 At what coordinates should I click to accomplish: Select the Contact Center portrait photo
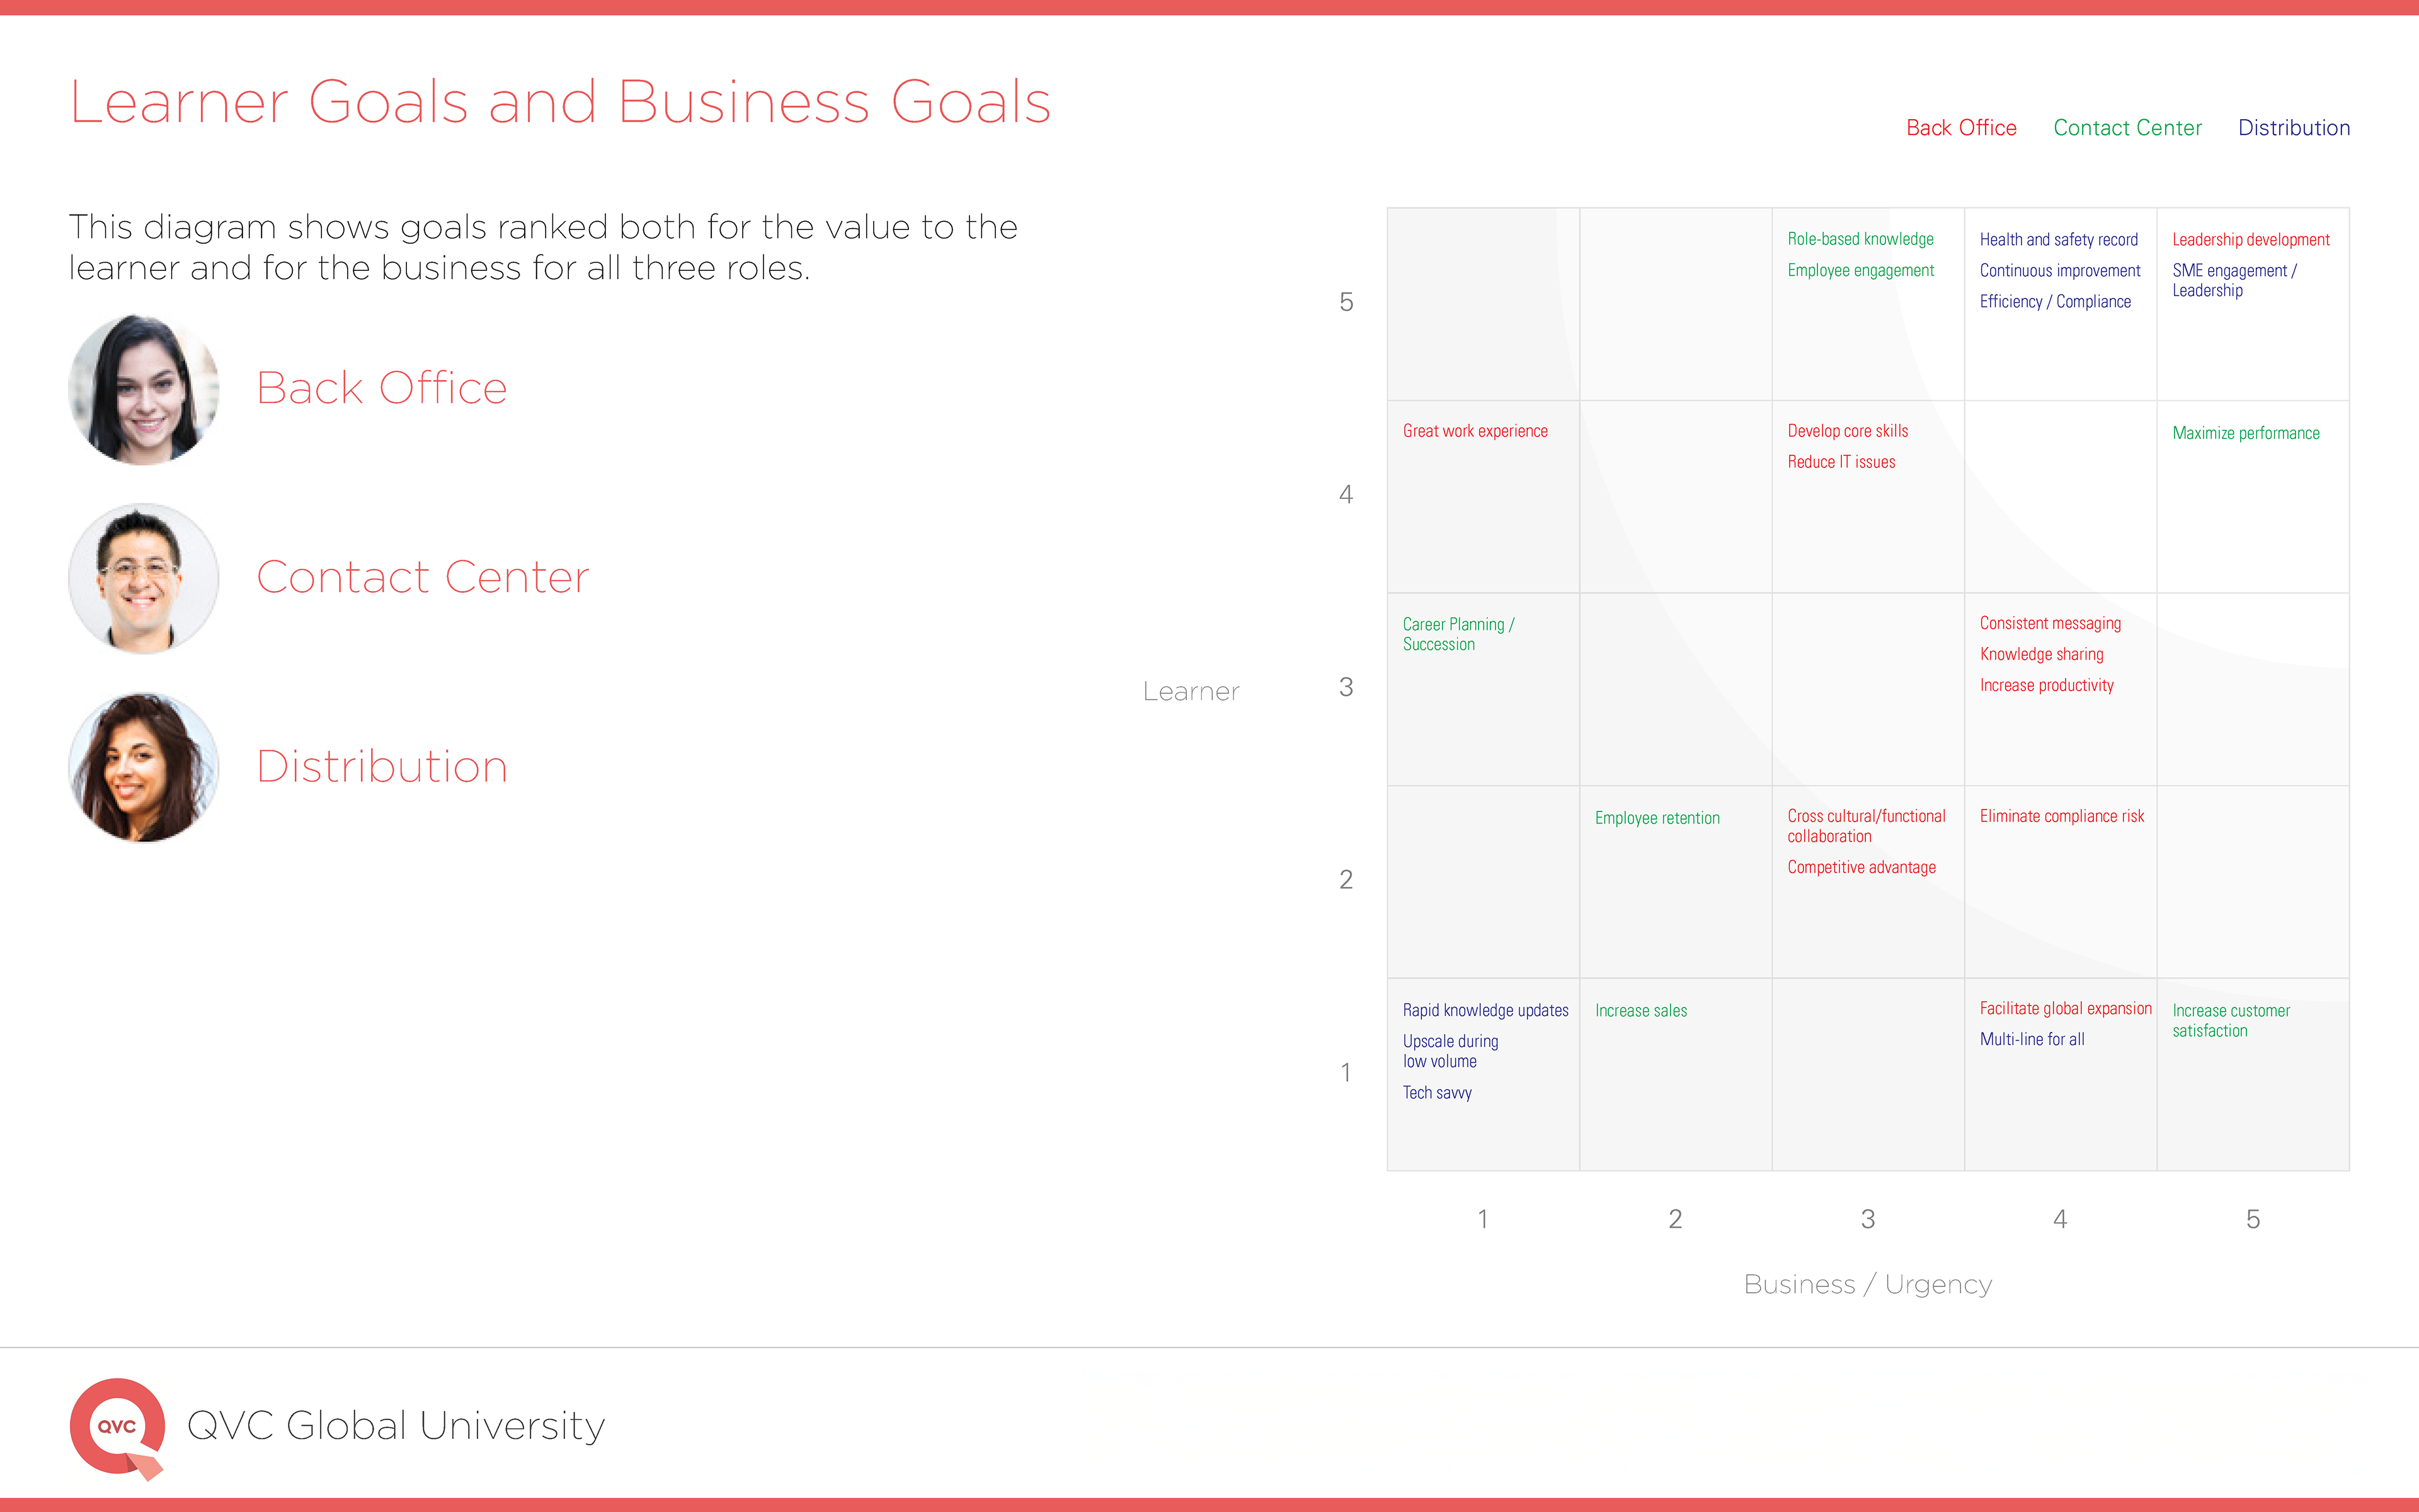pos(144,578)
